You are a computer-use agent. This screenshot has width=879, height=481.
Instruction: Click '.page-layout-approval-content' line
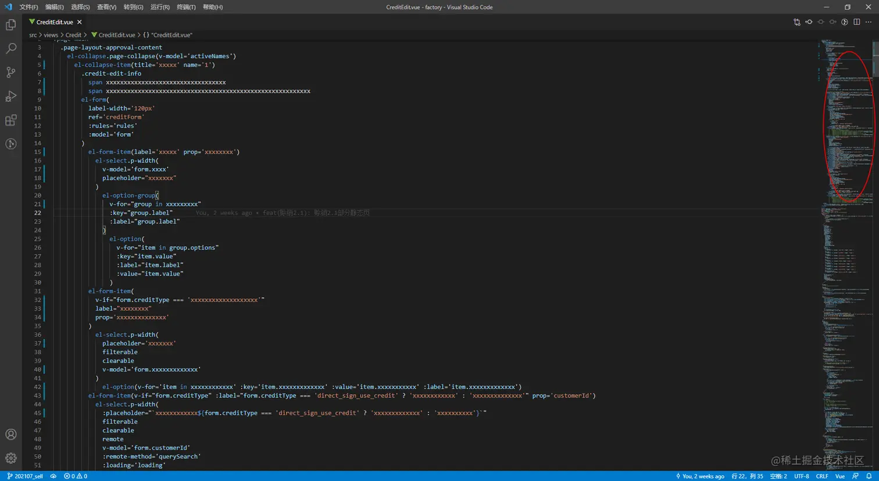111,48
